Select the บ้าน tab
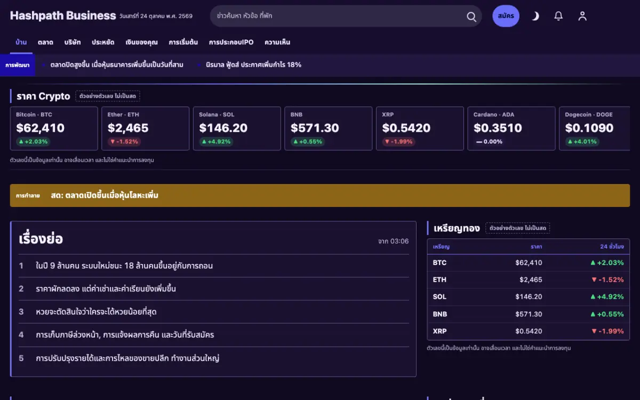 click(x=21, y=42)
